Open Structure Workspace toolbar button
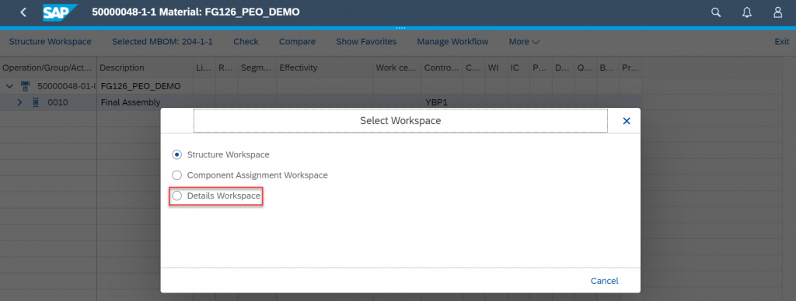This screenshot has height=301, width=796. pos(51,42)
